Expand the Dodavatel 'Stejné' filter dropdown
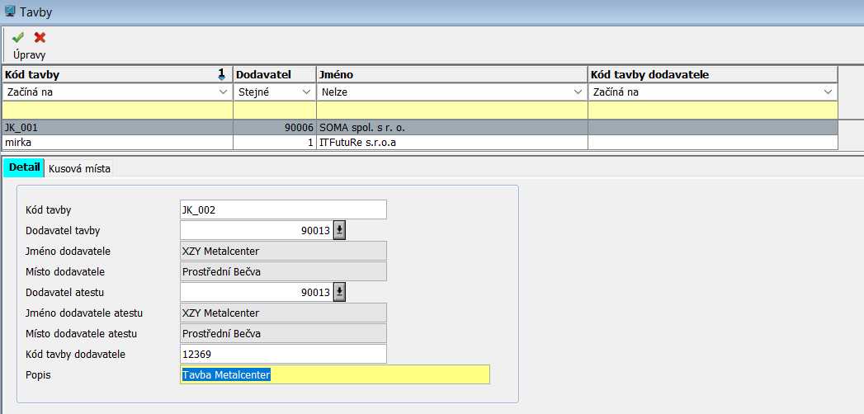Image resolution: width=864 pixels, height=414 pixels. click(307, 92)
